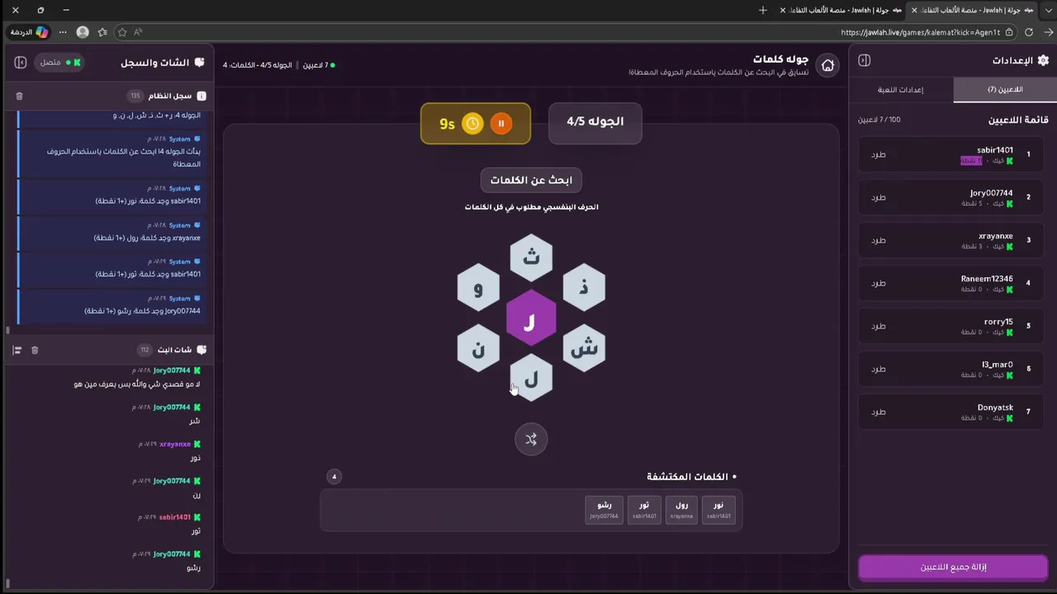Kick player xrayanxe
Viewport: 1057px width, 594px height.
coord(878,240)
